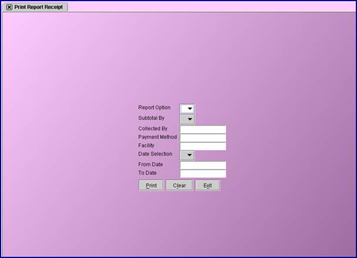Click the To Date label

(147, 173)
